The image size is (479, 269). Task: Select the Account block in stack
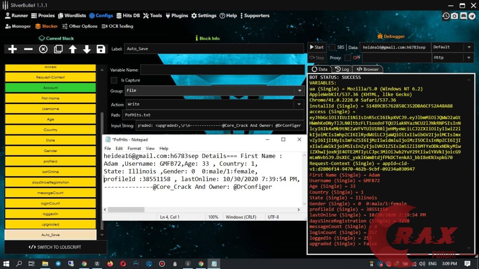pos(51,88)
